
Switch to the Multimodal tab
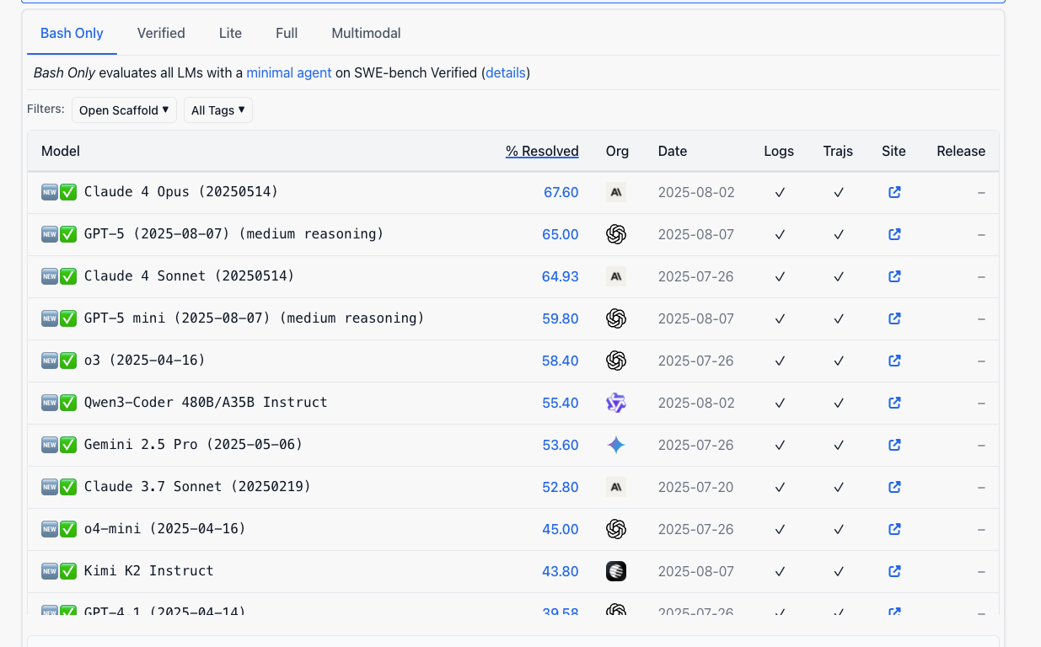(366, 34)
